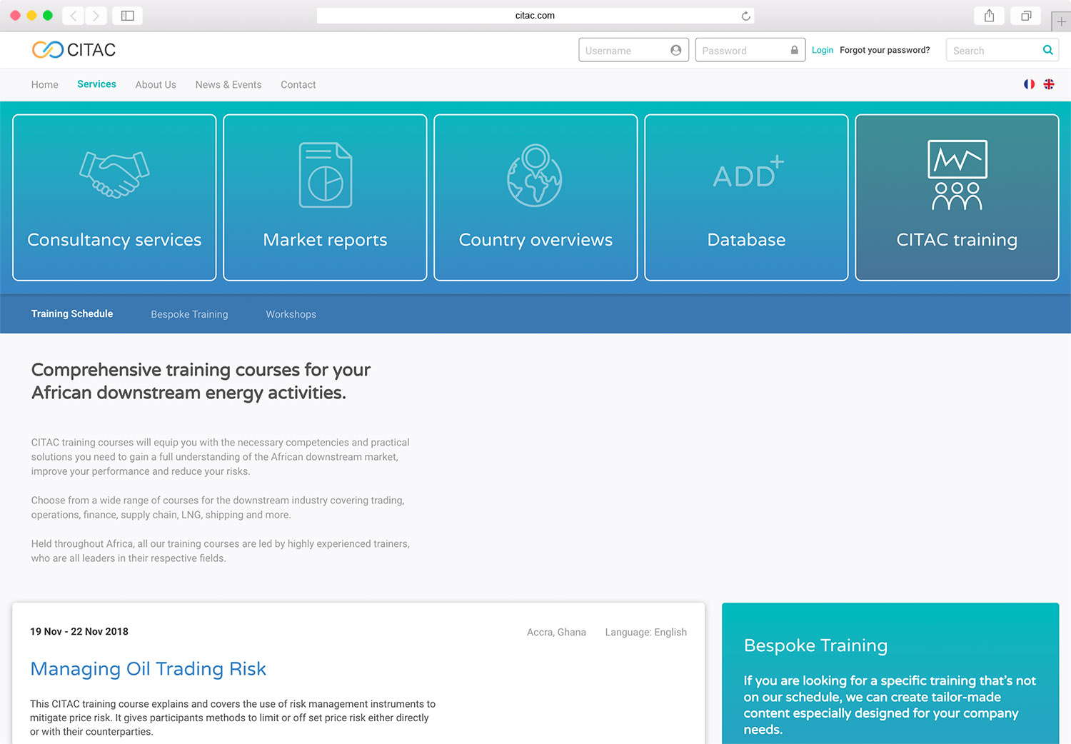Open the Services menu item
Image resolution: width=1071 pixels, height=744 pixels.
point(96,84)
